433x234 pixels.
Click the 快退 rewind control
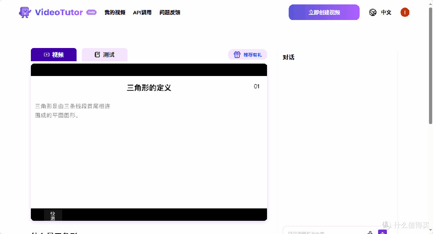(53, 216)
